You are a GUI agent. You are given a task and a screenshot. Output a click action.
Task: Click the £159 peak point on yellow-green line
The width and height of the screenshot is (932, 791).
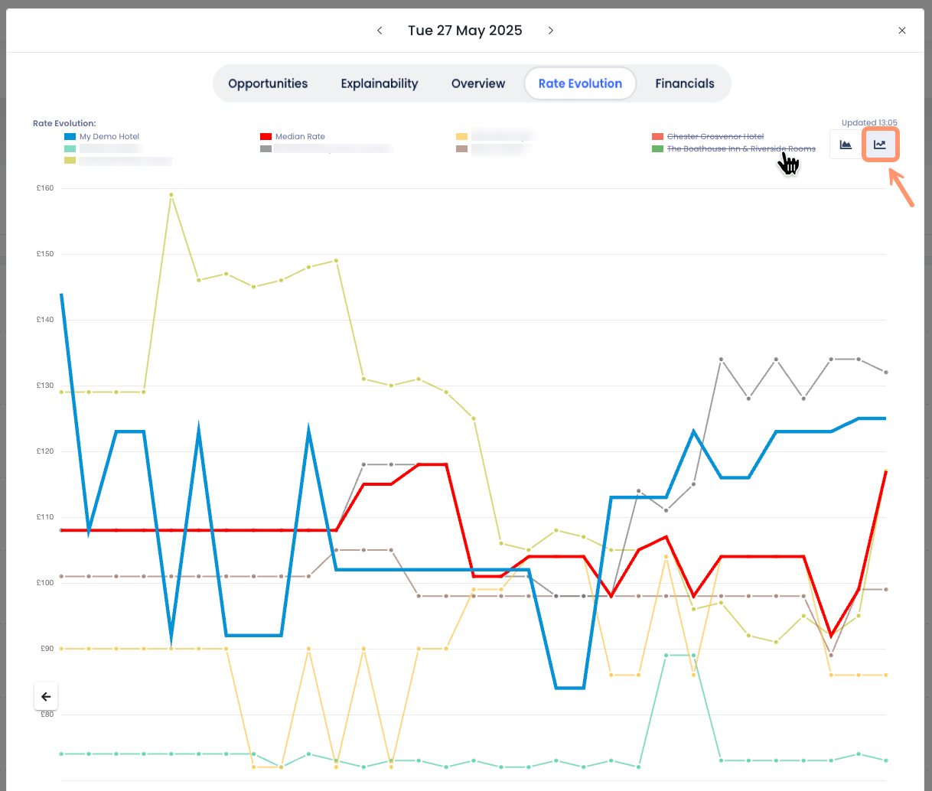pyautogui.click(x=171, y=194)
